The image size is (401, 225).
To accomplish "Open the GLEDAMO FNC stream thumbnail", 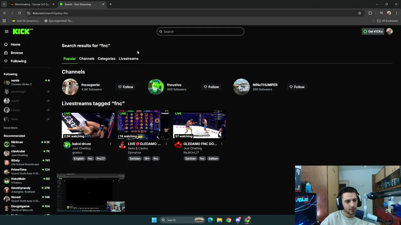I will point(199,124).
